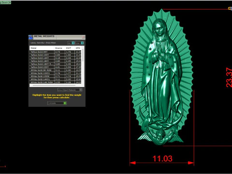This screenshot has width=232, height=174.
Task: Select the White Gold:14KX1 row
Action: [56, 79]
